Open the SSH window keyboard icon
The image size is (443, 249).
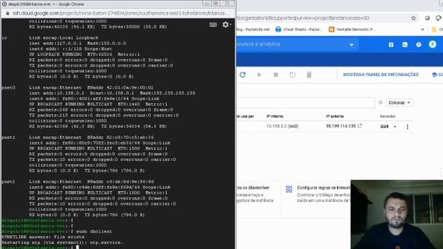(213, 25)
